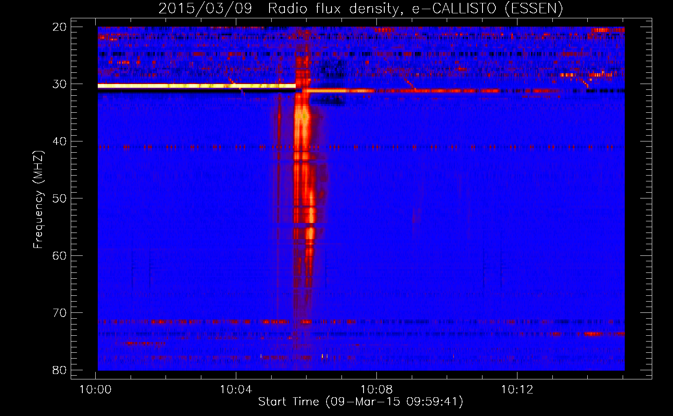
Task: Click the 10:04 time tick label
Action: (236, 390)
